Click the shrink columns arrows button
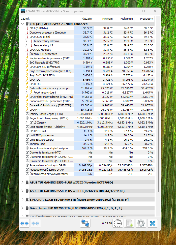 pos(35,223)
